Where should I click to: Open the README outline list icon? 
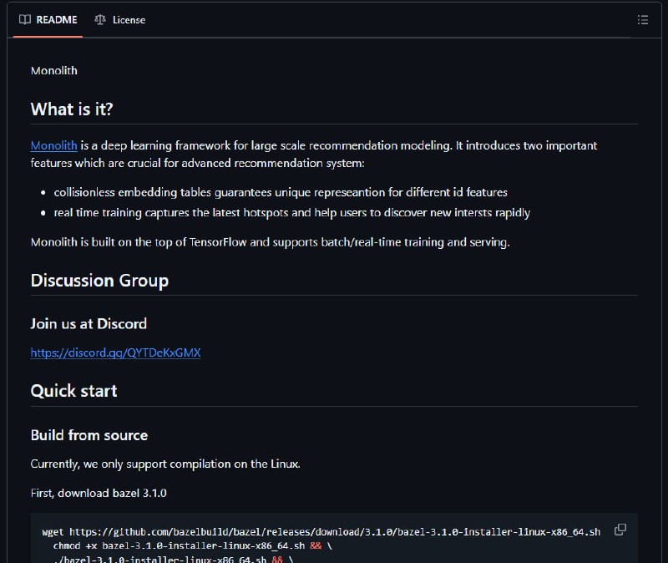642,20
